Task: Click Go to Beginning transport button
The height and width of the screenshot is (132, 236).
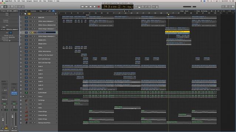Action: tap(90, 7)
